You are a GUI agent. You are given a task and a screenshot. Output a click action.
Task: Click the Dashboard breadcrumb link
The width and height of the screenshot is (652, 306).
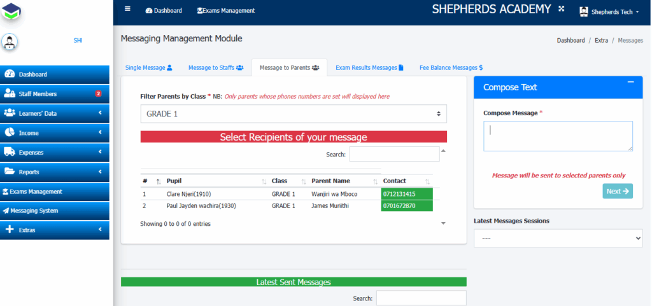tap(571, 40)
